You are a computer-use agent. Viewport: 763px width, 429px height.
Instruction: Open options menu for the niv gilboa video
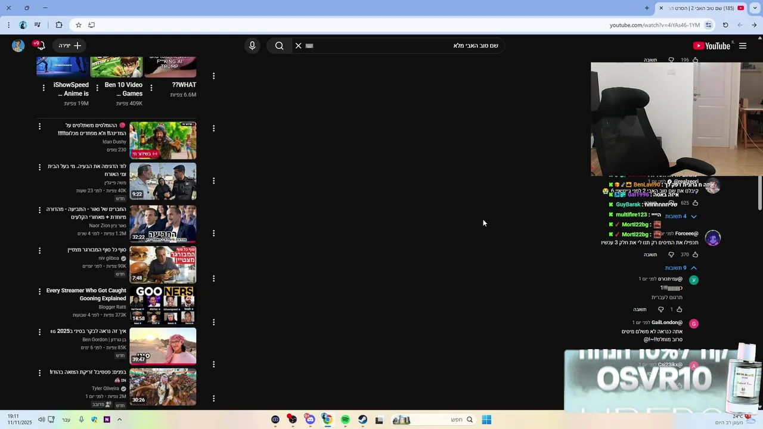39,250
